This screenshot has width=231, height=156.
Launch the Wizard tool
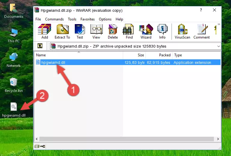coord(146,31)
